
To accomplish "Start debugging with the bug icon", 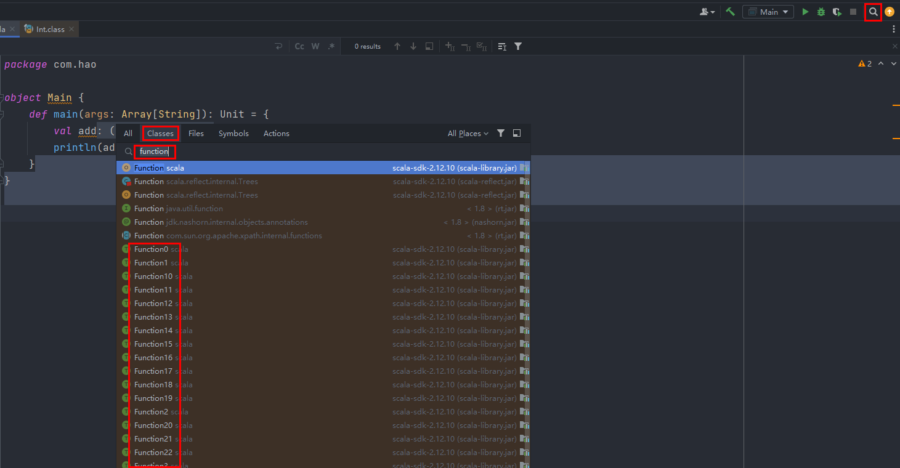I will (821, 12).
